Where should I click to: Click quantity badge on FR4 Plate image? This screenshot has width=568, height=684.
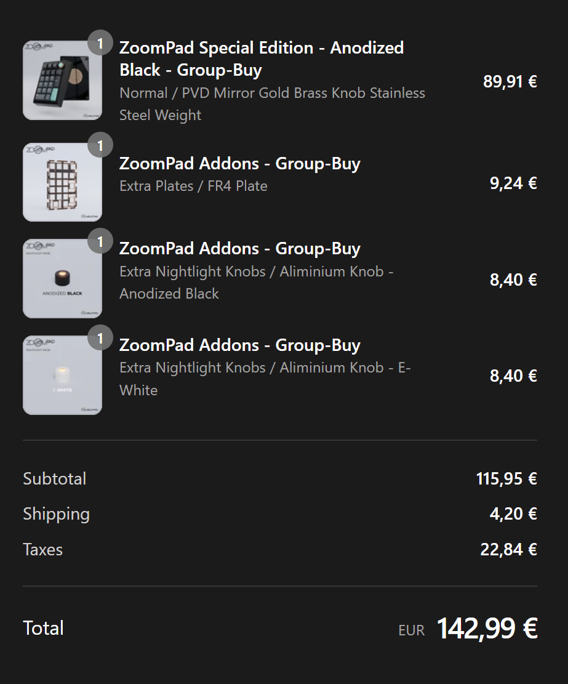pos(100,145)
